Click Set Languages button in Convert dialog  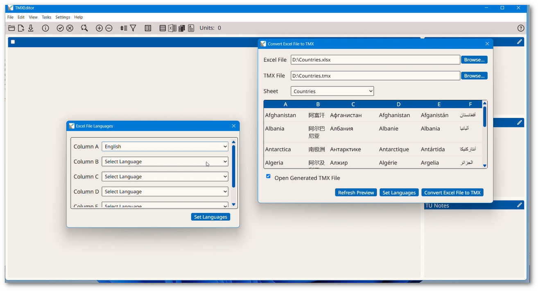point(399,193)
